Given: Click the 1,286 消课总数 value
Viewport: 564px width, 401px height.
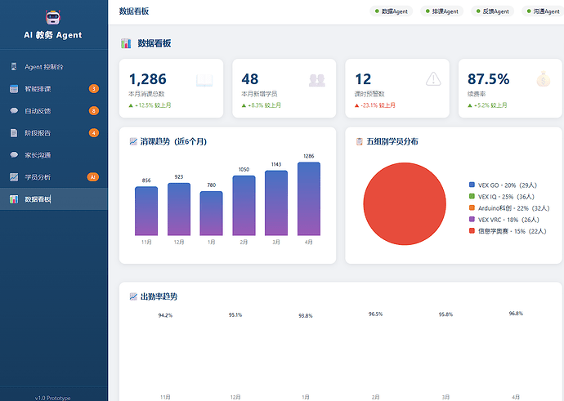Looking at the screenshot, I should tap(147, 79).
